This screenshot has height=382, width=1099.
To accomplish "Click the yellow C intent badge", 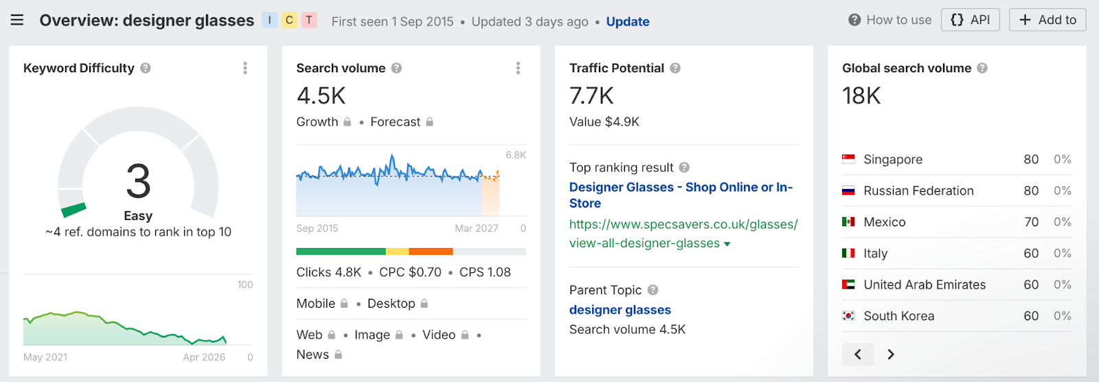I will coord(289,20).
